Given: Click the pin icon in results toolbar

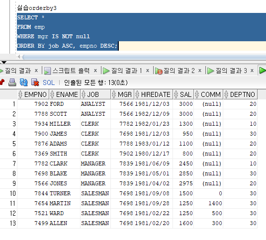Looking at the screenshot, I should coord(1,82).
